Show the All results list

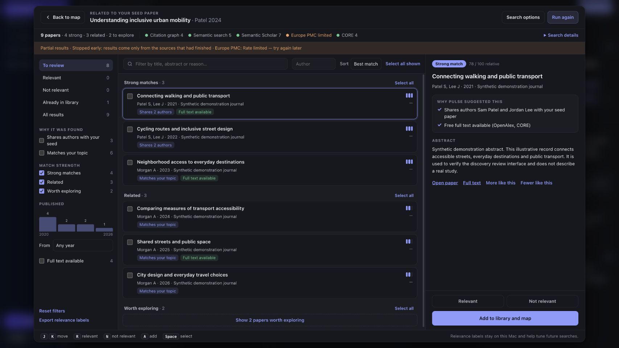pos(76,115)
